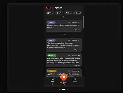The height and width of the screenshot is (93, 123).
Task: Open the Q1 planning meeting note text
Action: pyautogui.click(x=63, y=61)
